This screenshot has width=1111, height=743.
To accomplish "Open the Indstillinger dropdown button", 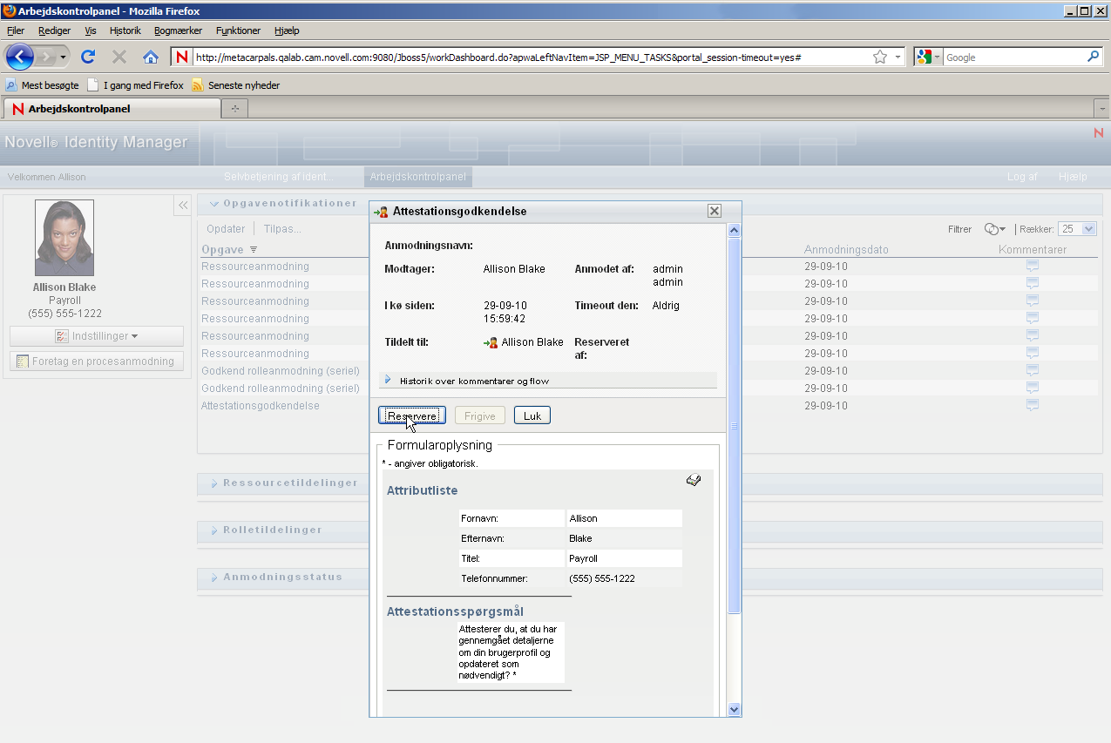I will (x=97, y=336).
